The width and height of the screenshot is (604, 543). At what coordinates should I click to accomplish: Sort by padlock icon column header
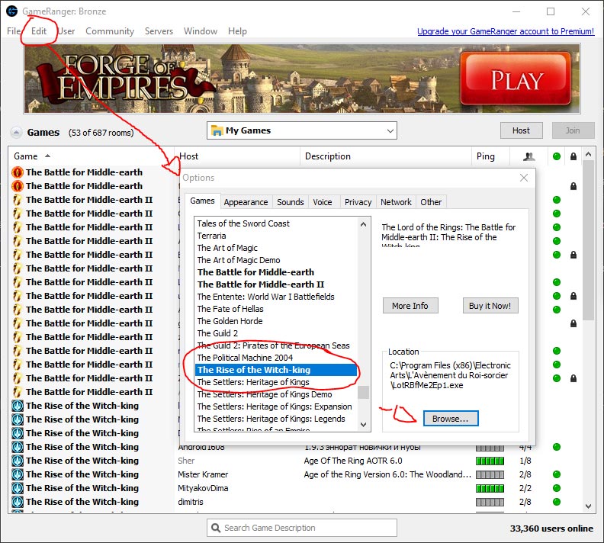[x=573, y=156]
